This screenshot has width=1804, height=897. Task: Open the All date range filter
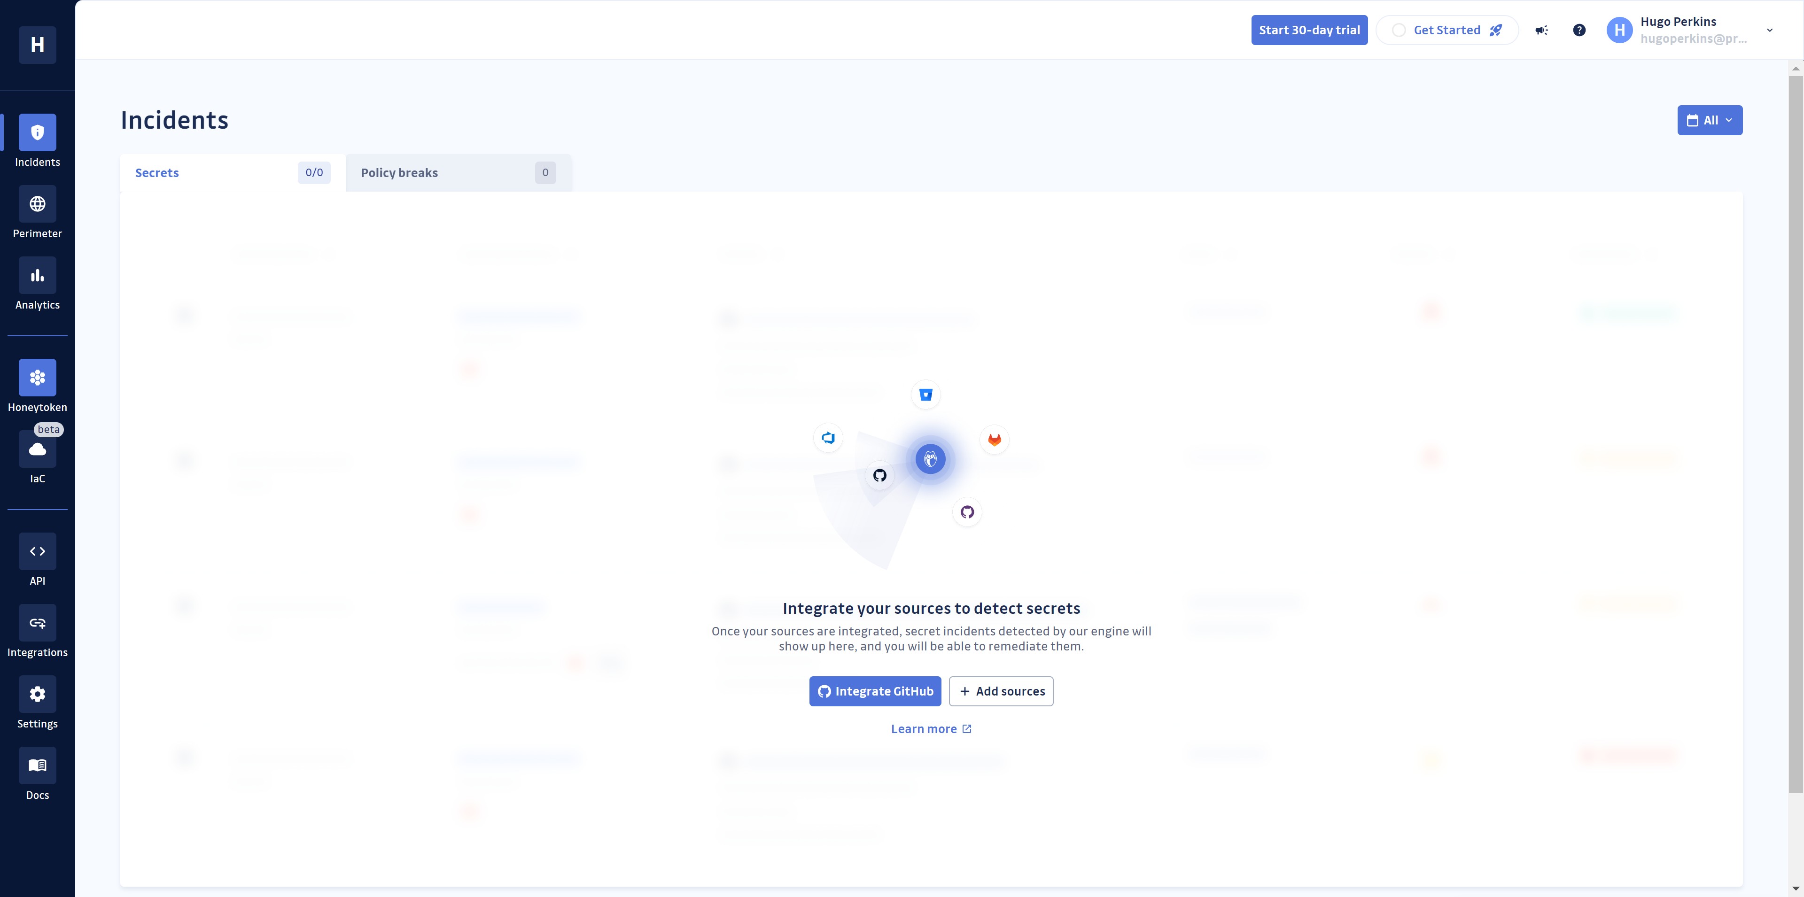[1710, 120]
